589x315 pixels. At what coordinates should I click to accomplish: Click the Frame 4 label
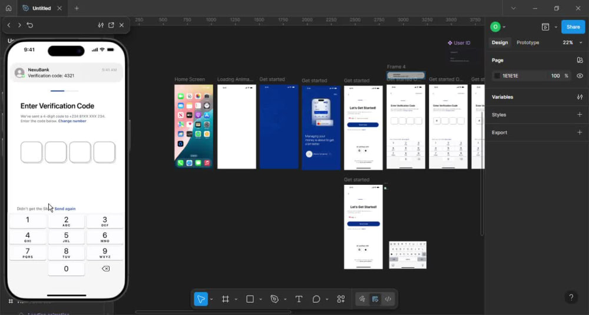coord(396,67)
